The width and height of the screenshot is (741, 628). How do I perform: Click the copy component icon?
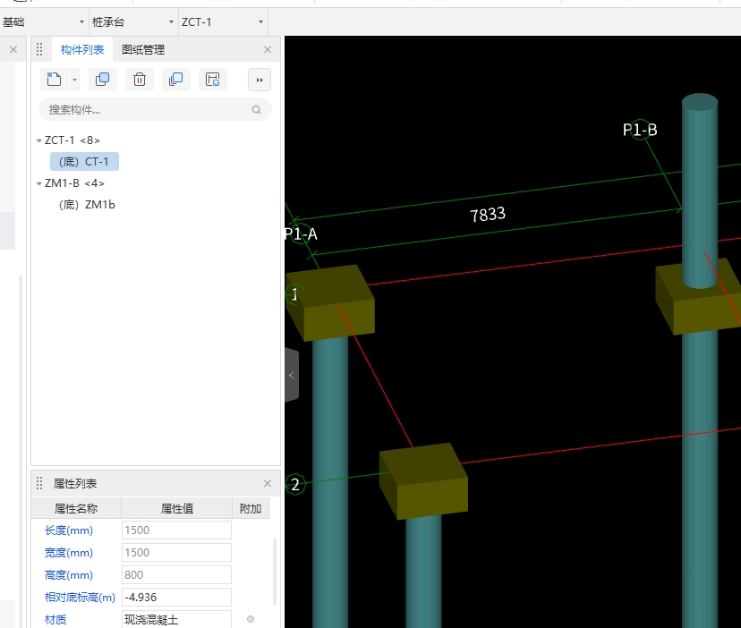103,80
